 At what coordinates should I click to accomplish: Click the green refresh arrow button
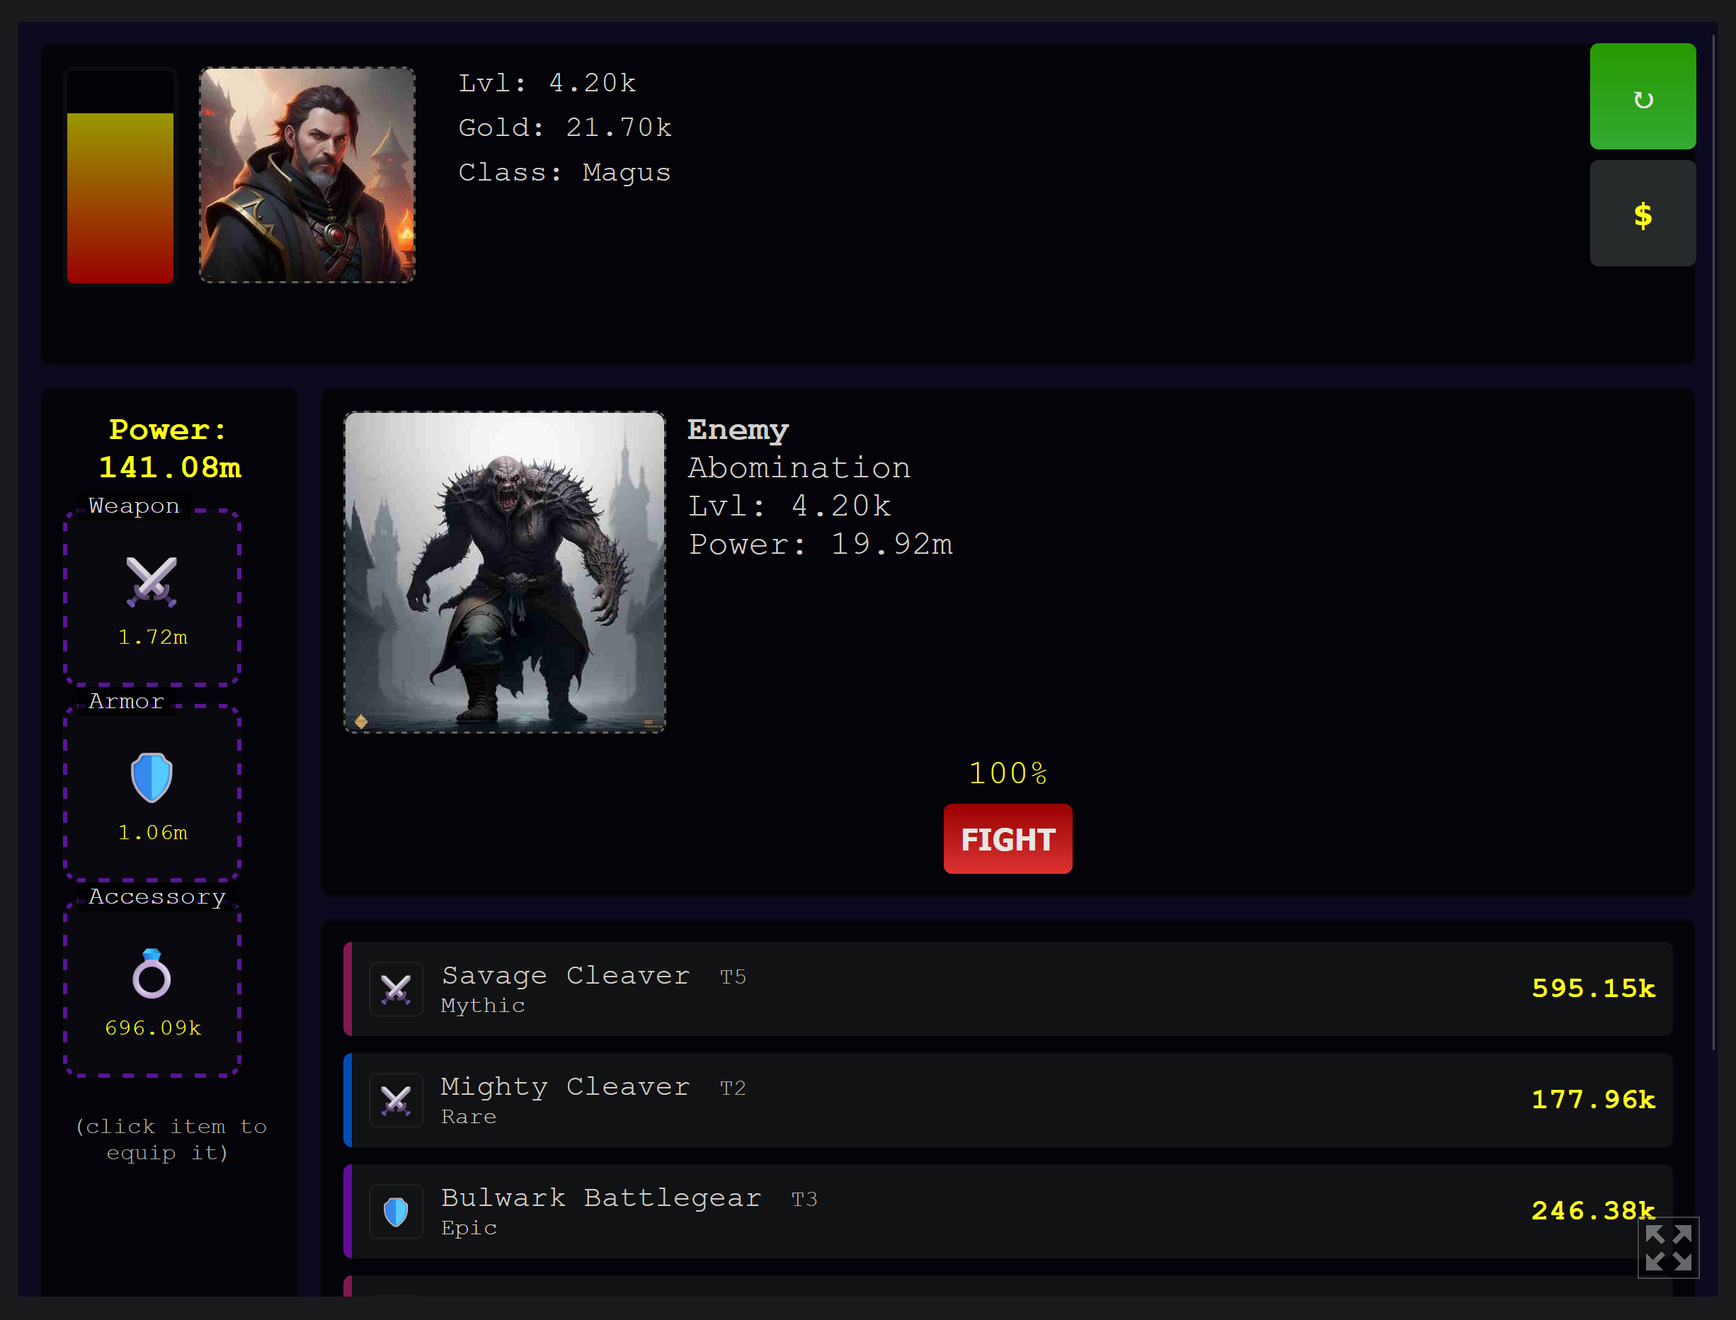pyautogui.click(x=1642, y=96)
